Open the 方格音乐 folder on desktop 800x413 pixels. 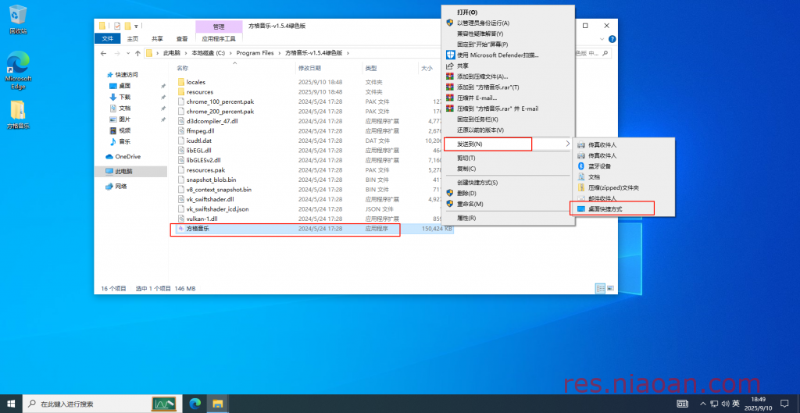click(x=18, y=115)
